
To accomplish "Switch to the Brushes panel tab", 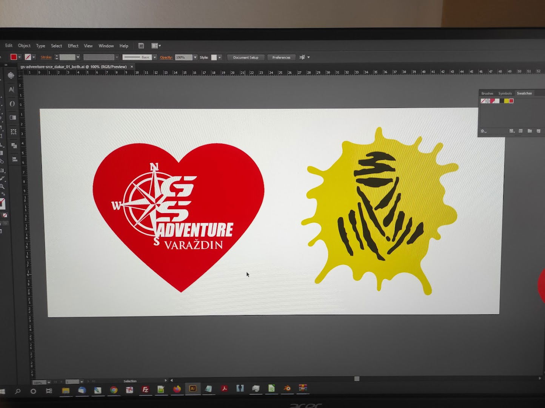I will coord(487,93).
